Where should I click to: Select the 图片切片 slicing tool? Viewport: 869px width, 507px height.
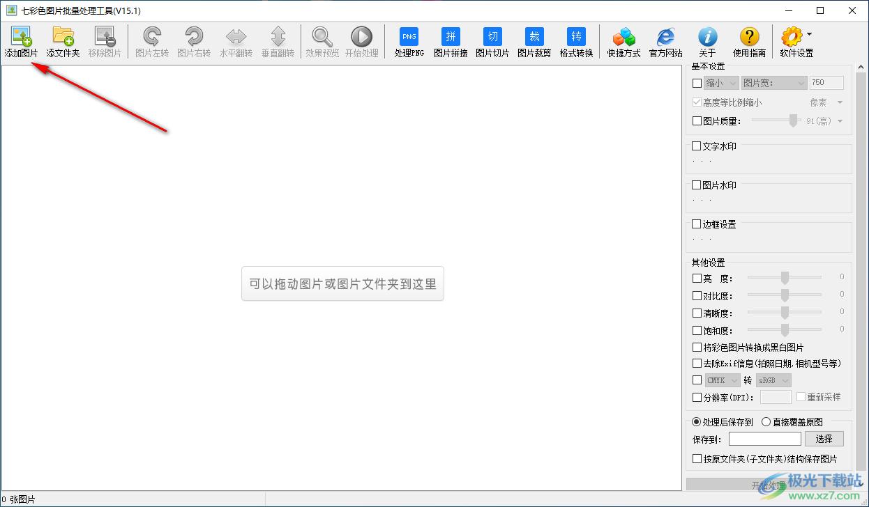tap(492, 37)
